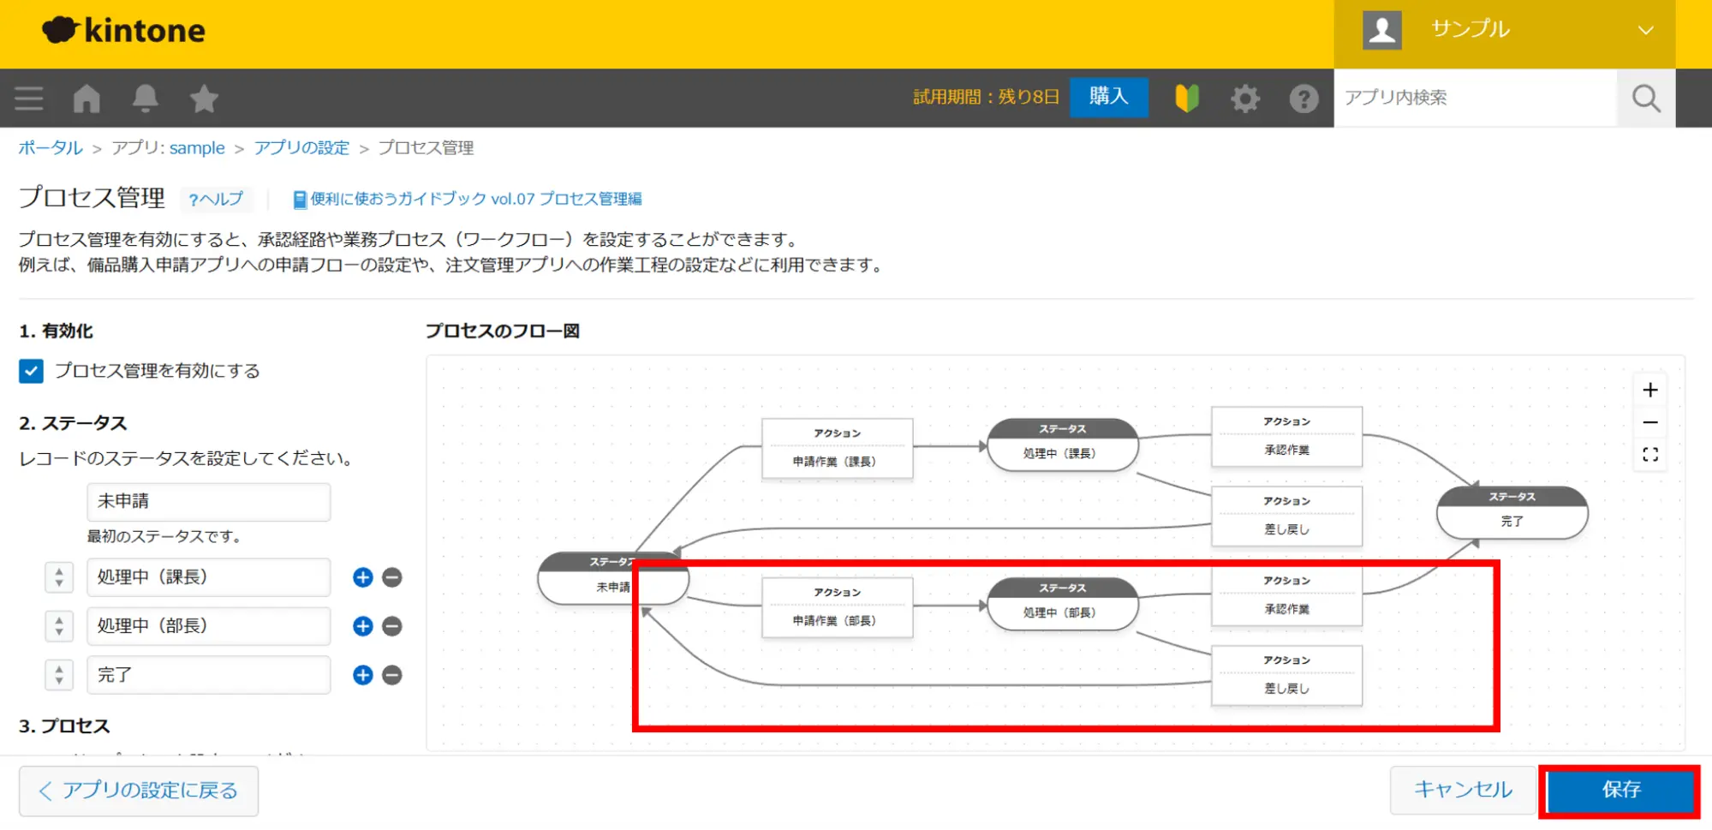The image size is (1712, 830).
Task: Open the favorites star icon
Action: point(204,99)
